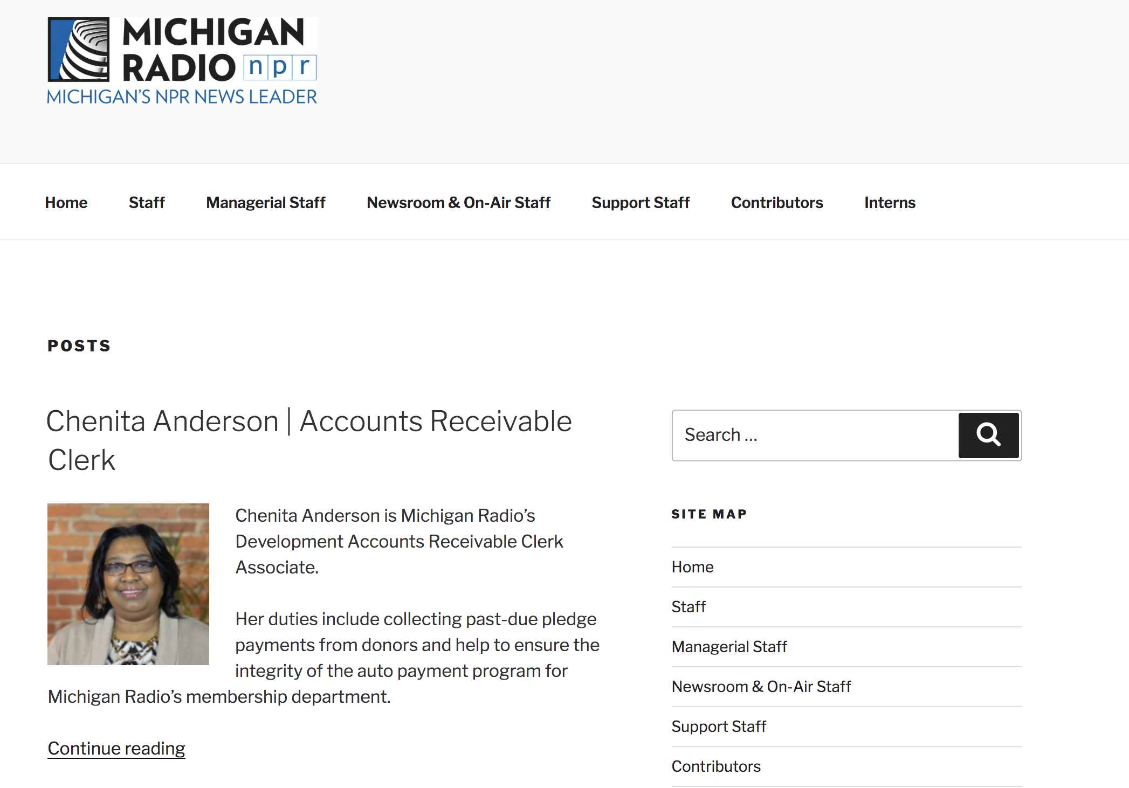The height and width of the screenshot is (788, 1129).
Task: Open the Interns menu item
Action: coord(890,203)
